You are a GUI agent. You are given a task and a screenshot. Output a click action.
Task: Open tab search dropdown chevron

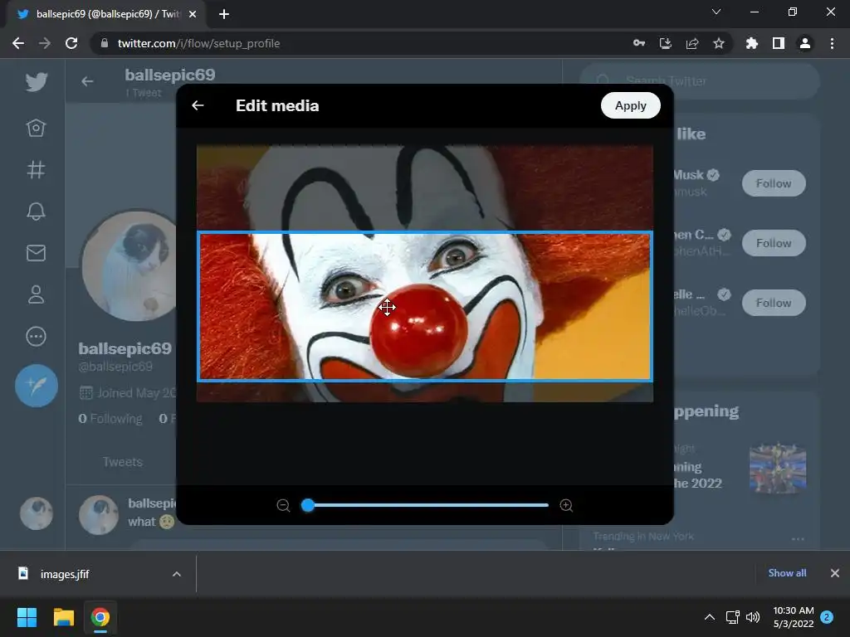point(716,12)
